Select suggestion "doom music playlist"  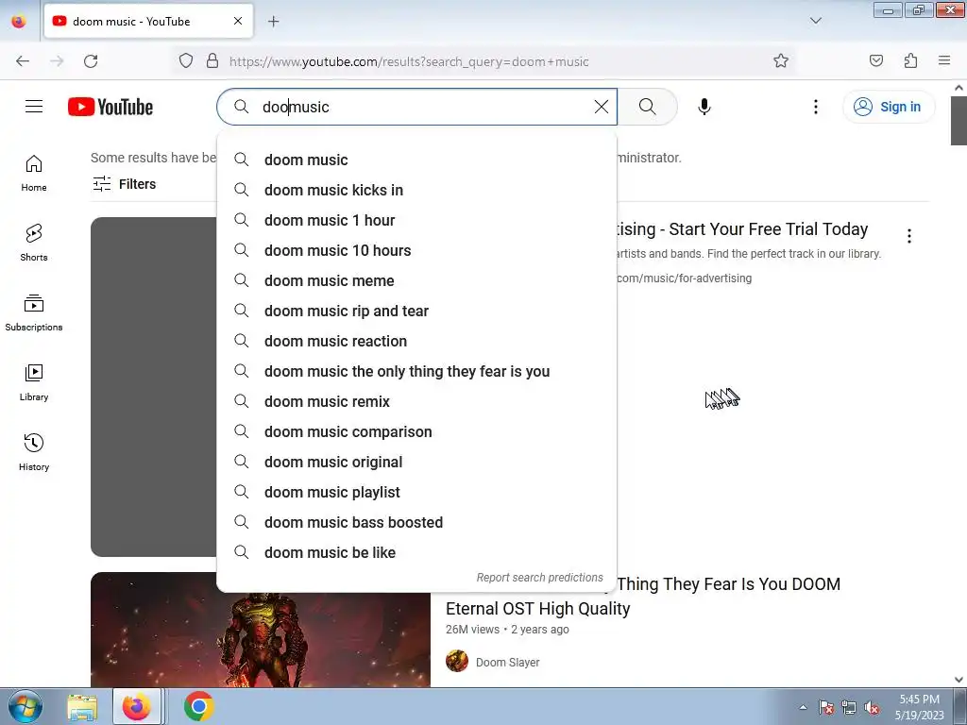coord(416,492)
